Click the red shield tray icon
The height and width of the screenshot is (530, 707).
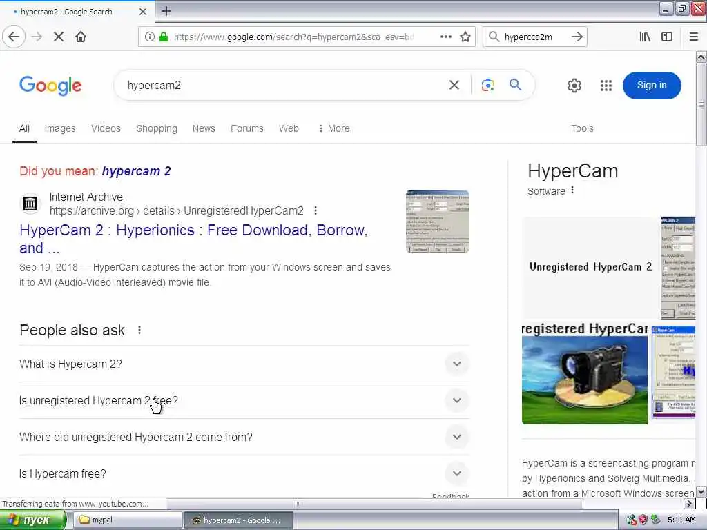(x=643, y=520)
